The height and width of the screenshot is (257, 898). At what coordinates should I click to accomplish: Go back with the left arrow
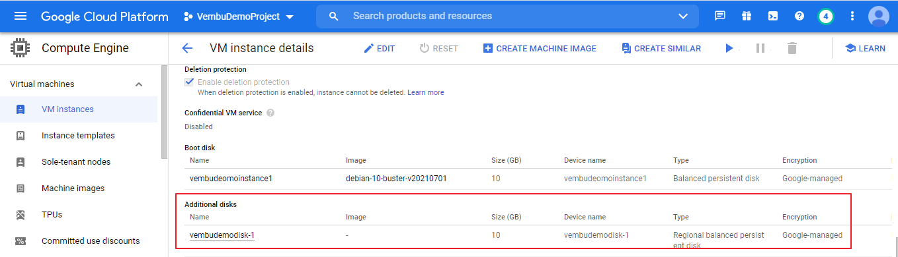(187, 48)
